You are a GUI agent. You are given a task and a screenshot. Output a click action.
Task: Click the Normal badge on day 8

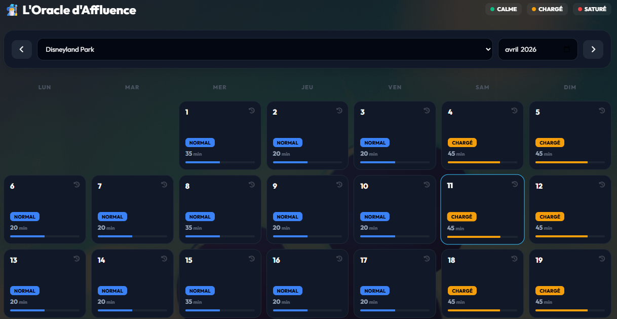200,217
